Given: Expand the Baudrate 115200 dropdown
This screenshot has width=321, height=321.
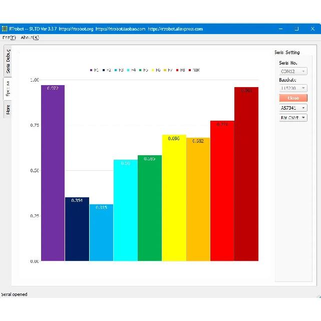Looking at the screenshot, I should 293,88.
